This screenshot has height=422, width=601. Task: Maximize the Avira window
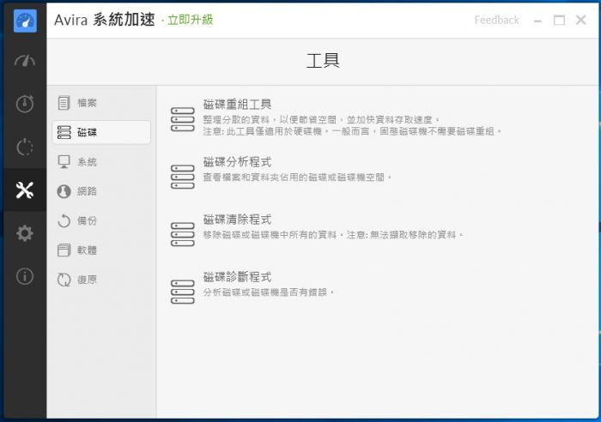coord(559,21)
